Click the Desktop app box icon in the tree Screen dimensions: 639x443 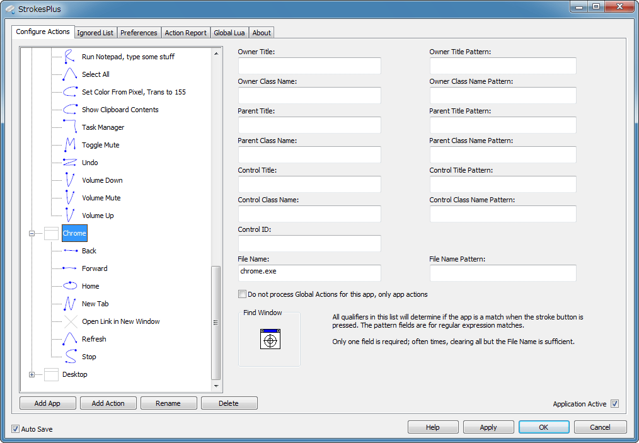coord(51,374)
